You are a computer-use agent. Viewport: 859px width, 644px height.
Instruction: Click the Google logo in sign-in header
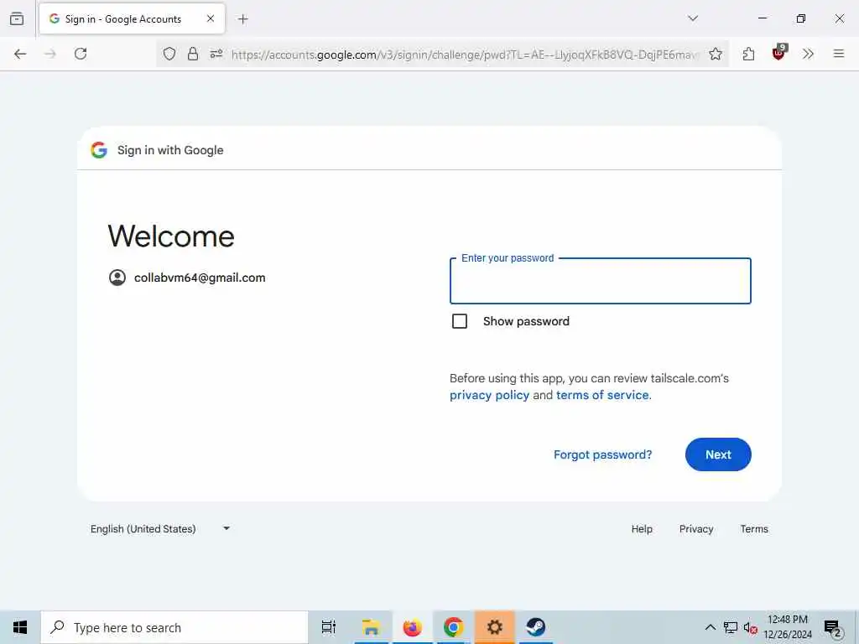(99, 150)
